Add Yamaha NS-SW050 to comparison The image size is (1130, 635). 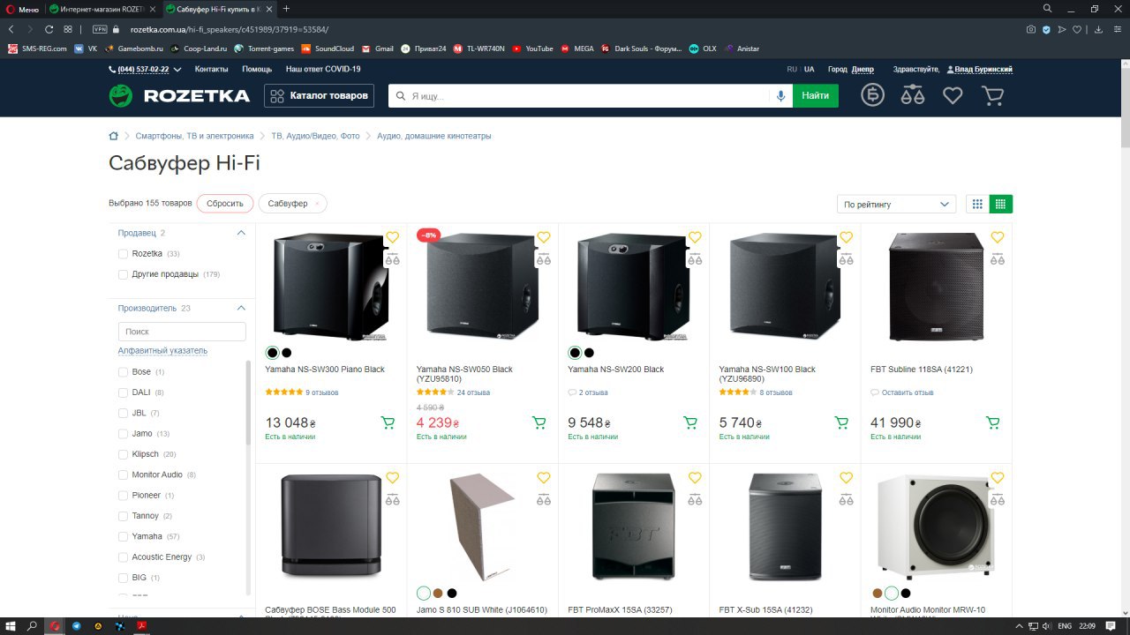click(x=544, y=258)
